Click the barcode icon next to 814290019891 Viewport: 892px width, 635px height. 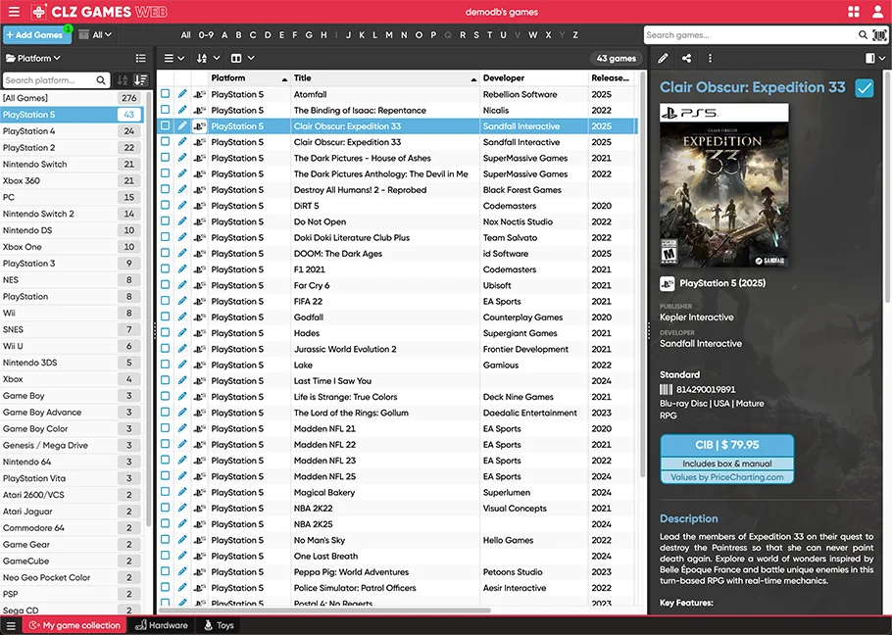pos(666,389)
